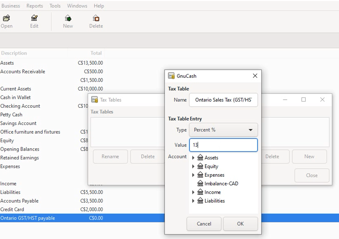Cancel the new tax table dialog
The image size is (339, 239).
point(204,224)
